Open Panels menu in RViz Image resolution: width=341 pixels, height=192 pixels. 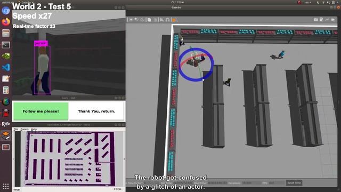25,129
